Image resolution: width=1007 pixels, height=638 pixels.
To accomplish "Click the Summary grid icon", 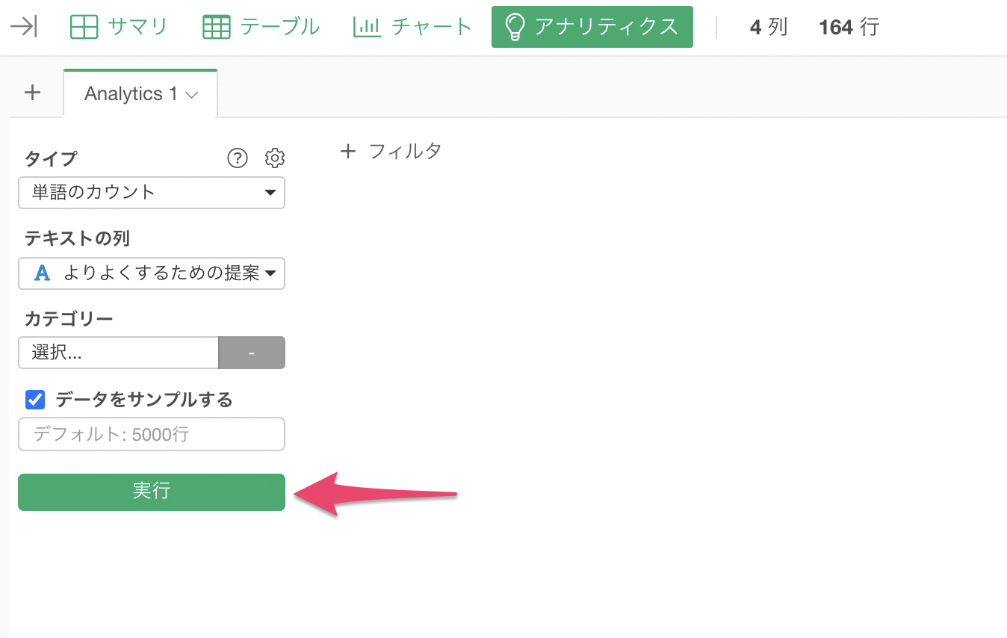I will tap(84, 27).
